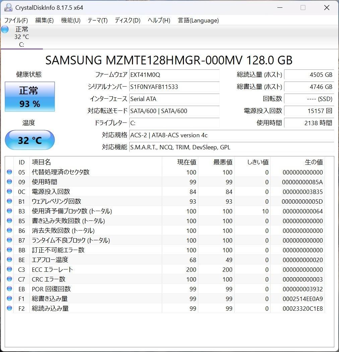Click the 正常 93% health status badge
339x352 pixels.
pyautogui.click(x=29, y=97)
